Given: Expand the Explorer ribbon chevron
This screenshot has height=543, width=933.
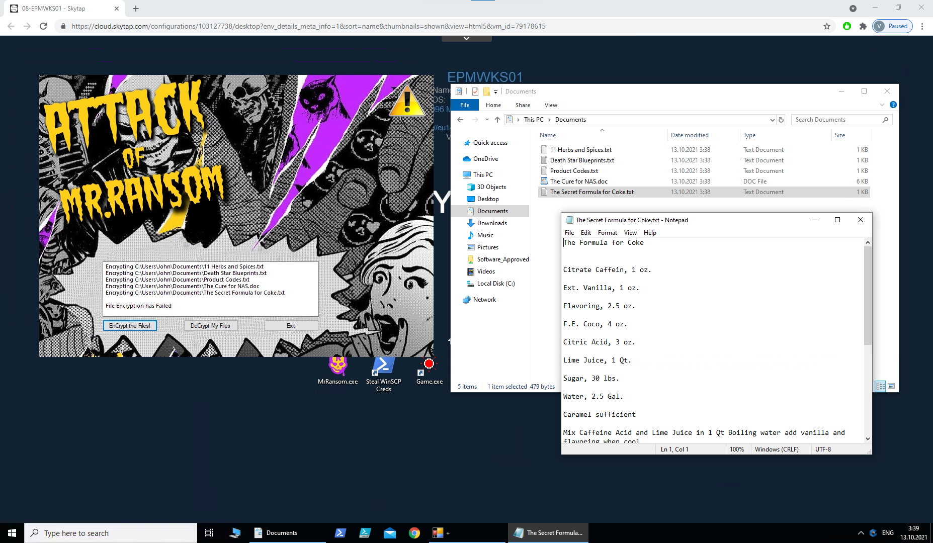Looking at the screenshot, I should click(x=882, y=105).
